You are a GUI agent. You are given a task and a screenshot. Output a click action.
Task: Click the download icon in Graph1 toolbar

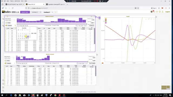click(x=146, y=19)
